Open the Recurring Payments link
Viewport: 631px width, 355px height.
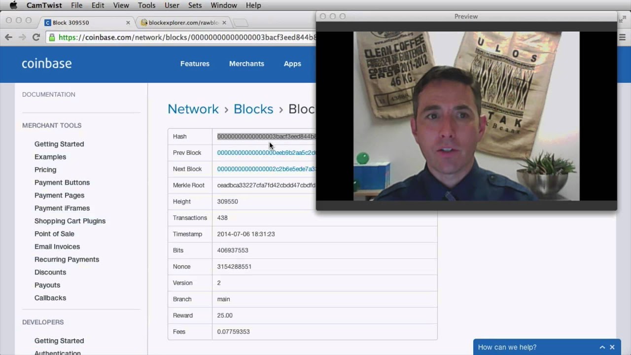(x=67, y=259)
